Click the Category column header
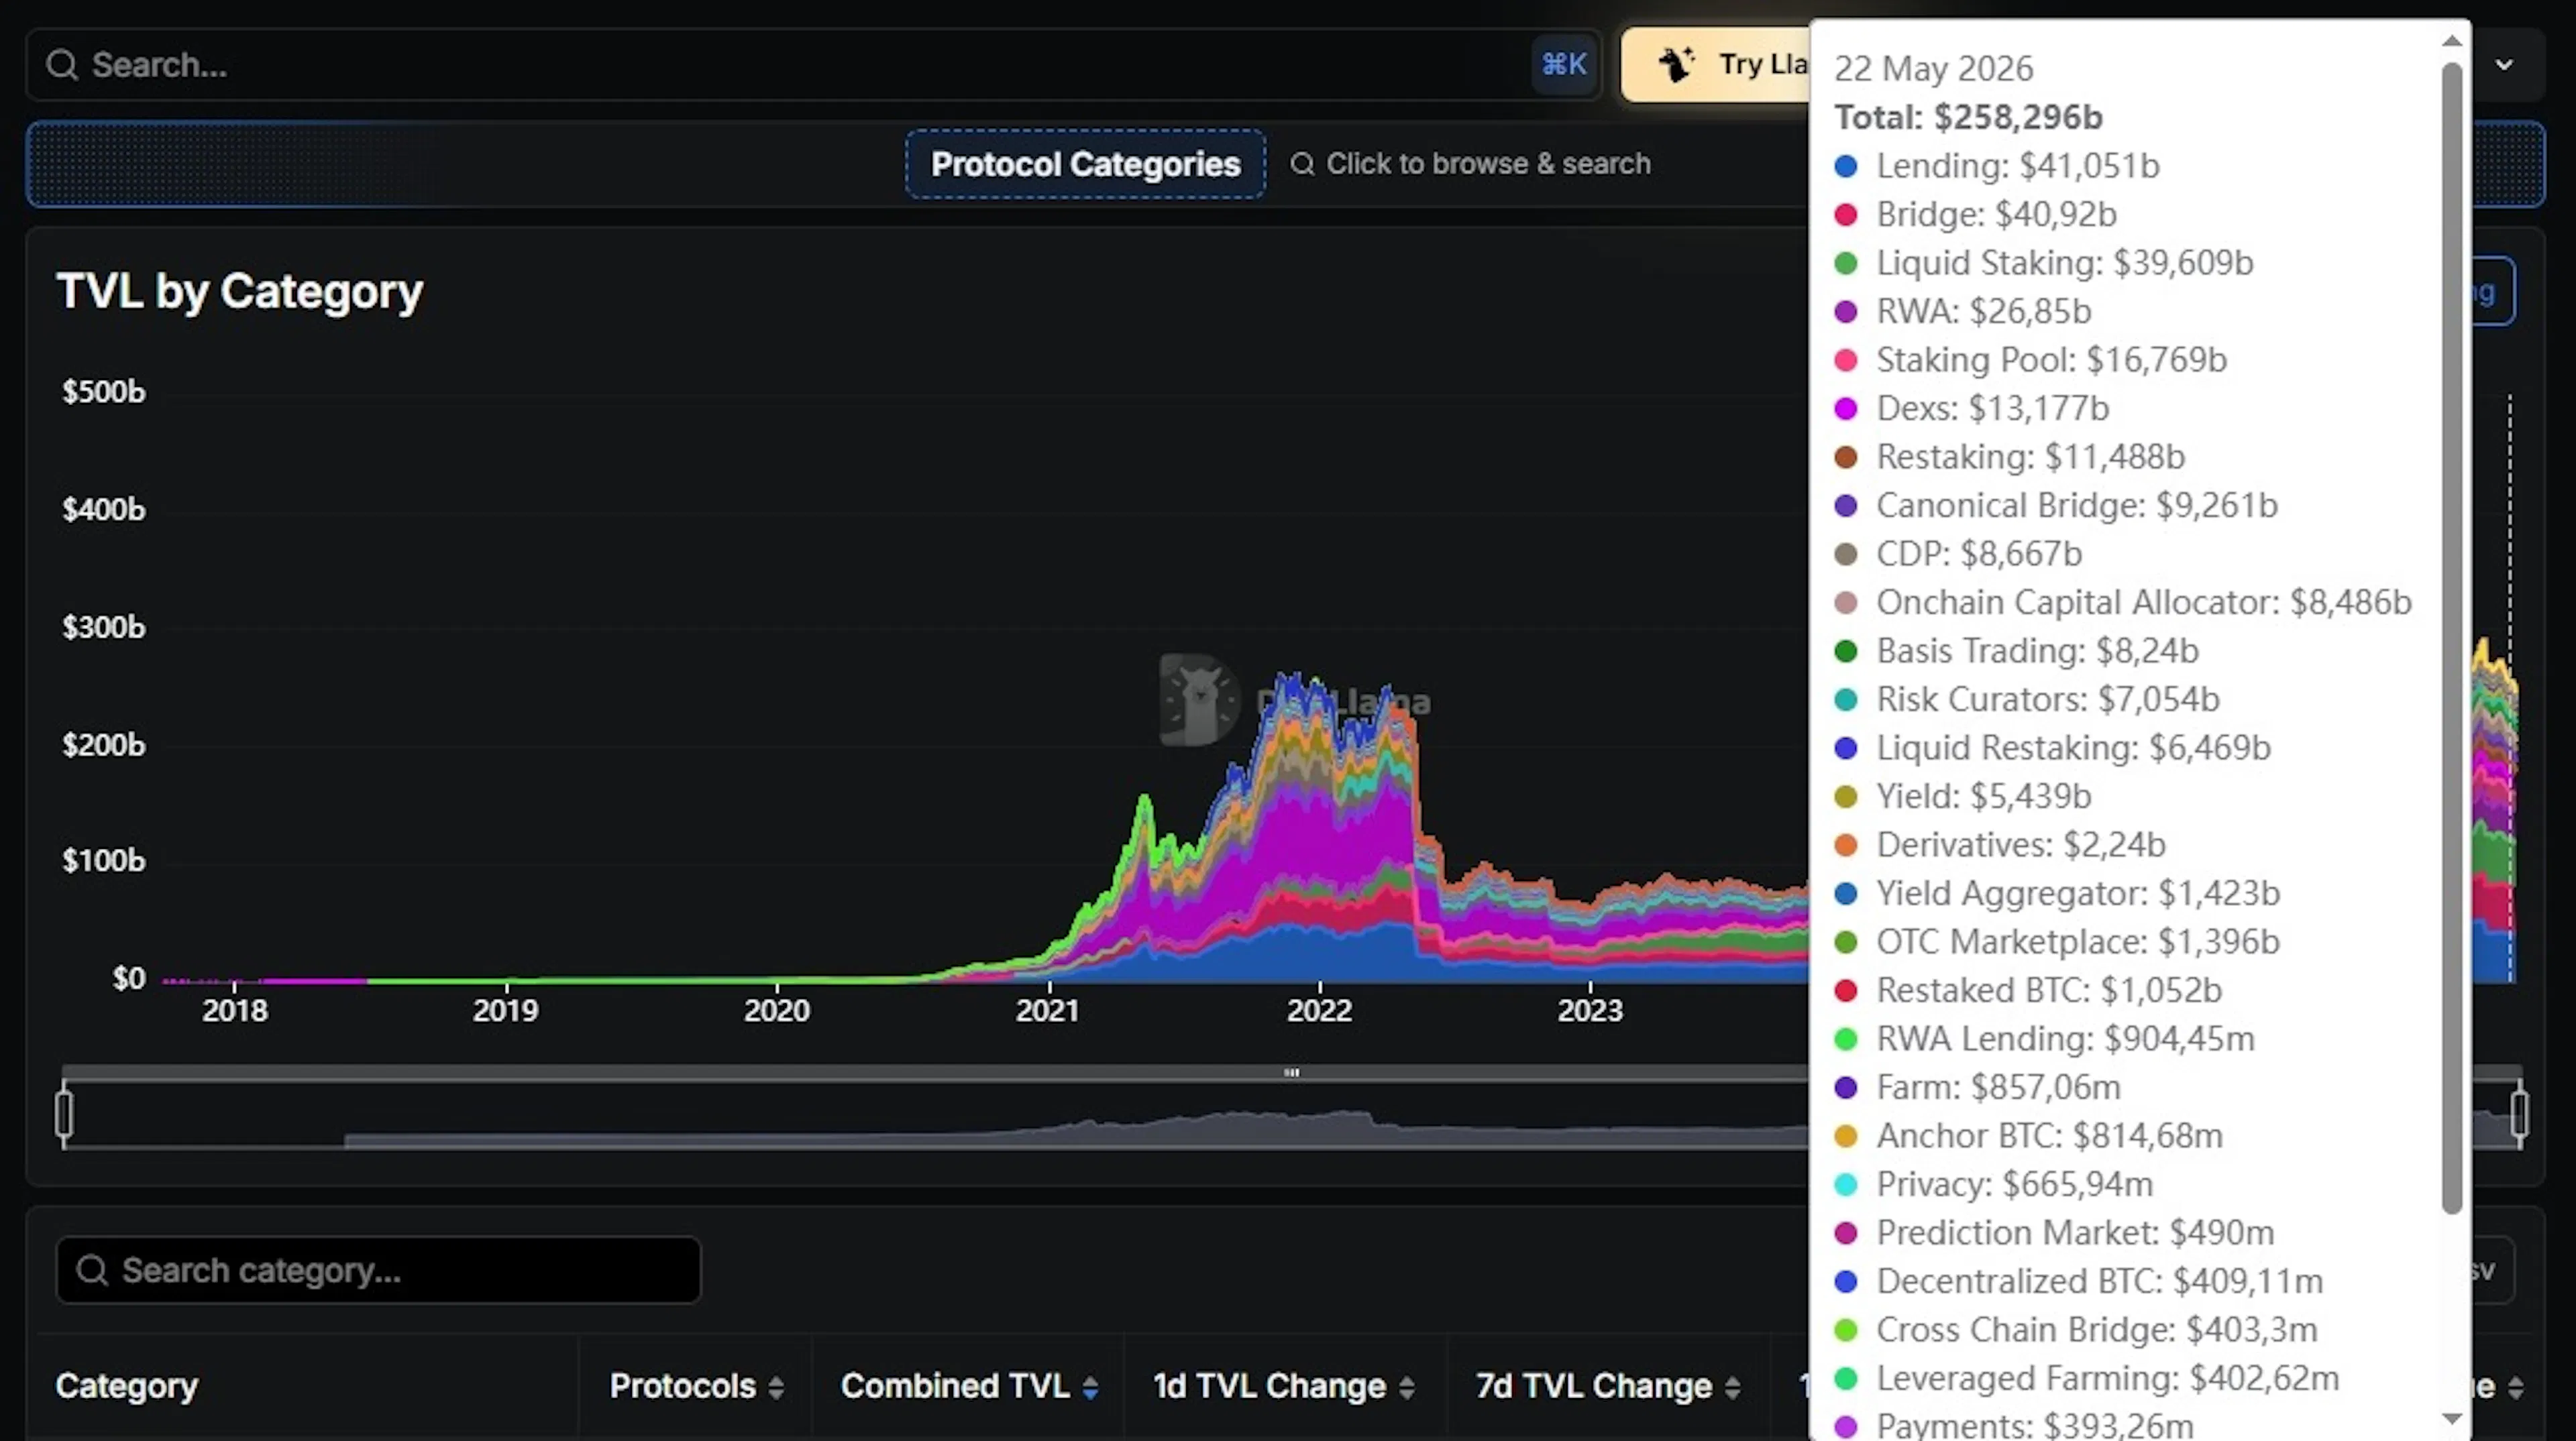 (127, 1386)
